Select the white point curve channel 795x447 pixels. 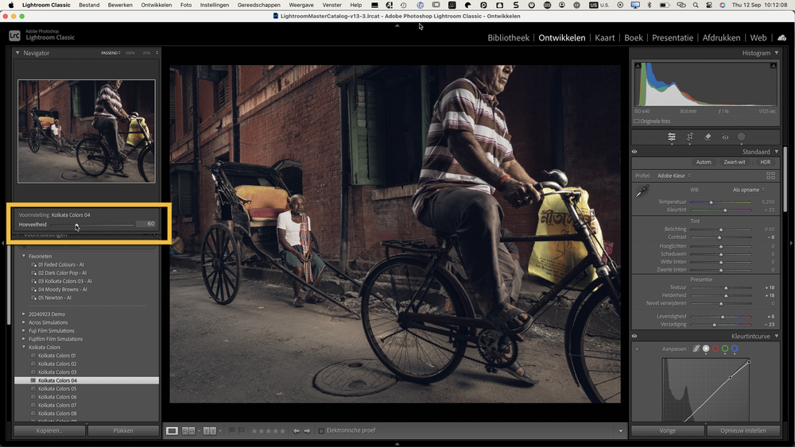click(706, 349)
